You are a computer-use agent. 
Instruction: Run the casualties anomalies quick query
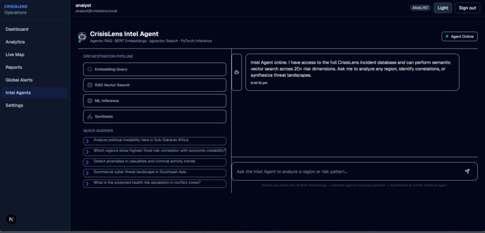pyautogui.click(x=155, y=162)
